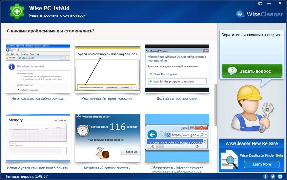Click the Wise Duplicate Finder document magnifier icon

[230, 160]
